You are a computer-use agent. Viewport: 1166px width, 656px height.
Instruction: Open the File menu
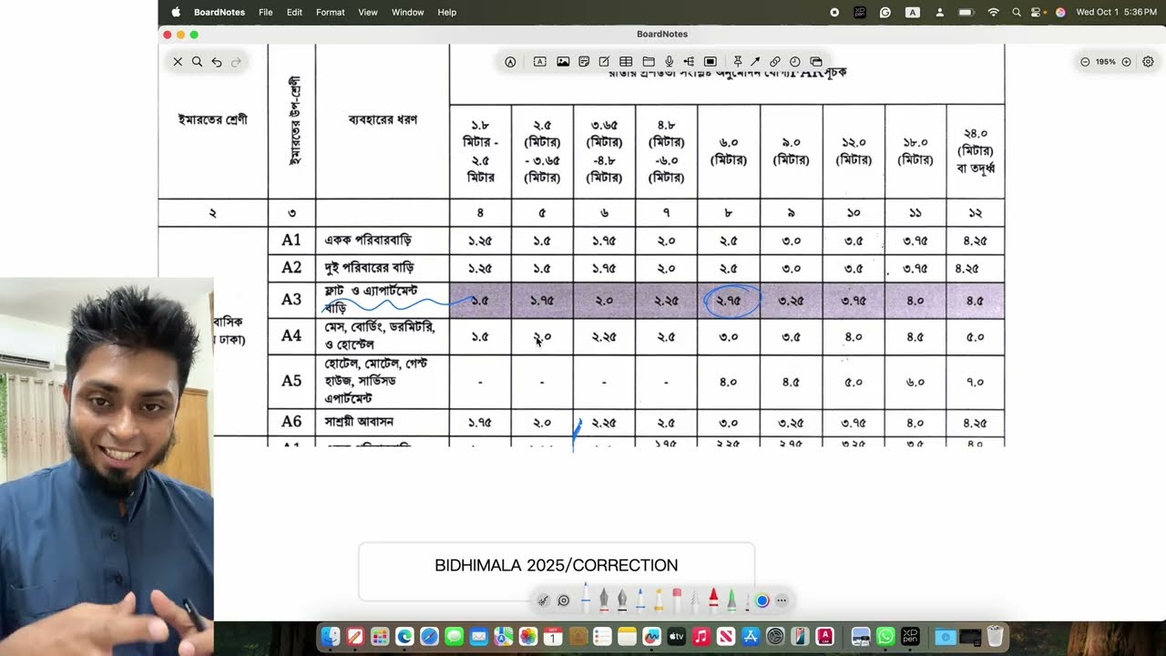coord(265,12)
